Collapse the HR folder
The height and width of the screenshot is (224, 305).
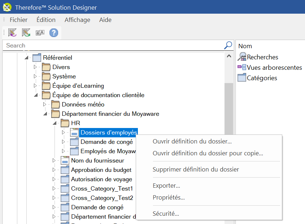[x=55, y=123]
